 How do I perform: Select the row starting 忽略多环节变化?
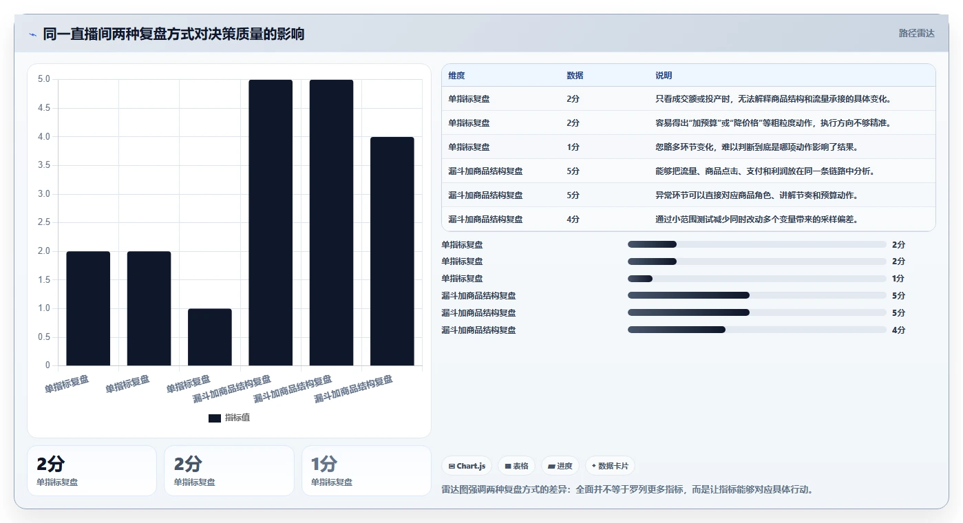pyautogui.click(x=688, y=147)
